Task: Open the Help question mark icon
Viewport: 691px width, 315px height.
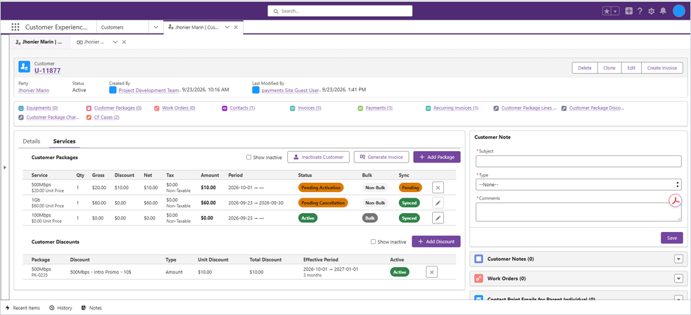Action: pos(640,11)
